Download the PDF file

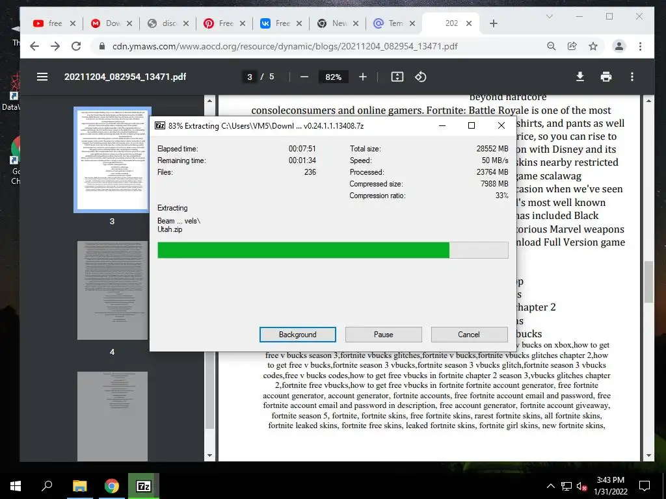point(579,77)
